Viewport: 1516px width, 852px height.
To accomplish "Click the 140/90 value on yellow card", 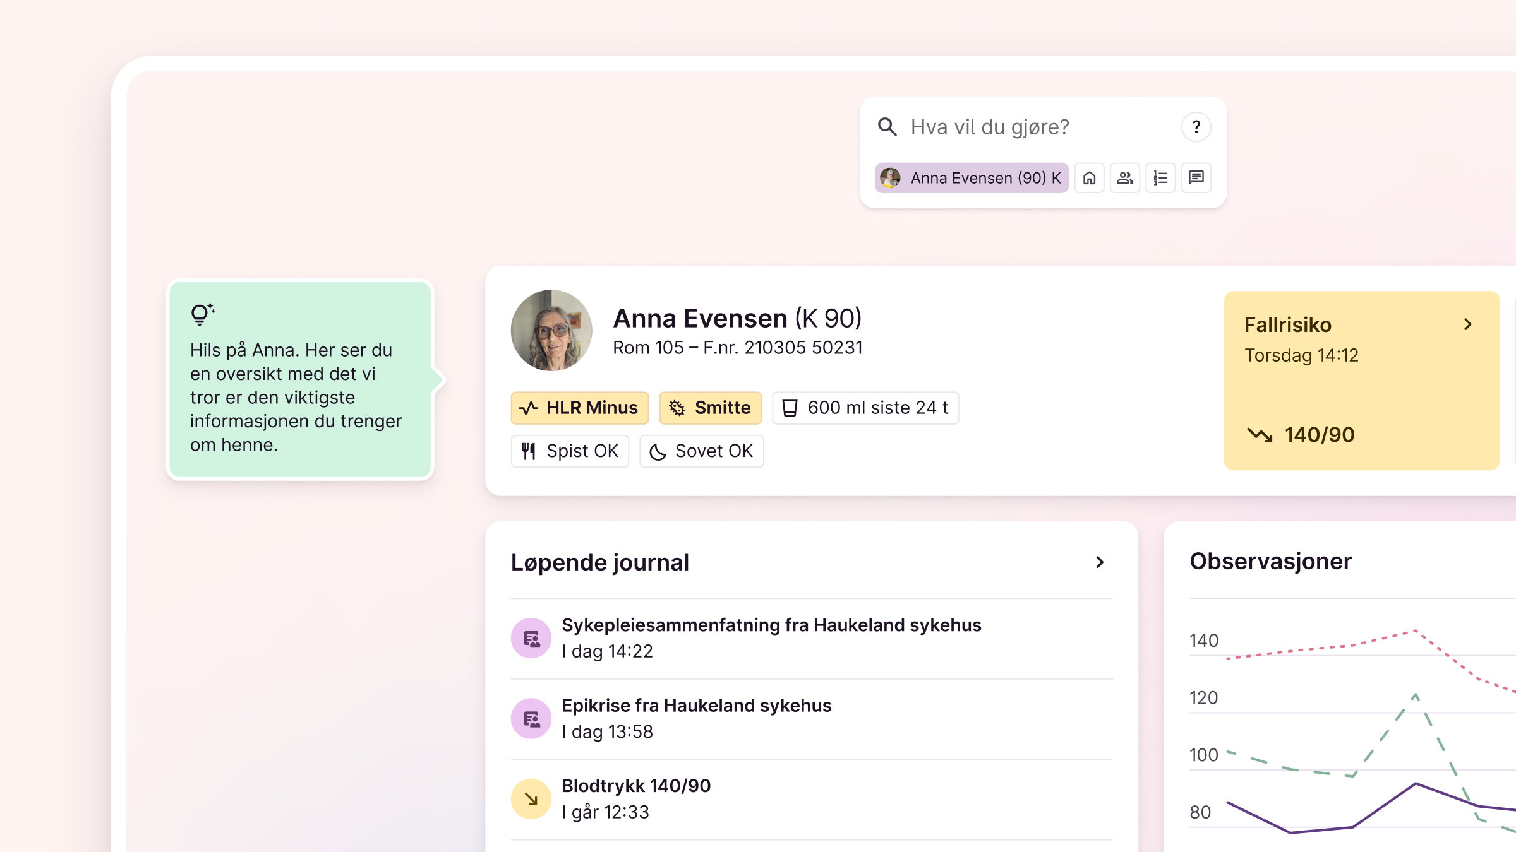I will (x=1320, y=435).
